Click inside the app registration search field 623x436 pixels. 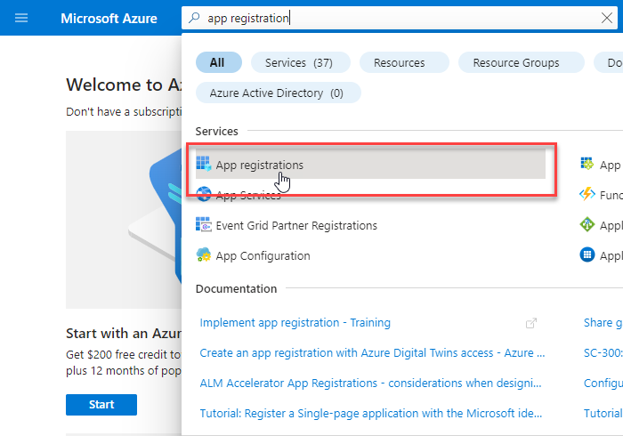coord(400,18)
